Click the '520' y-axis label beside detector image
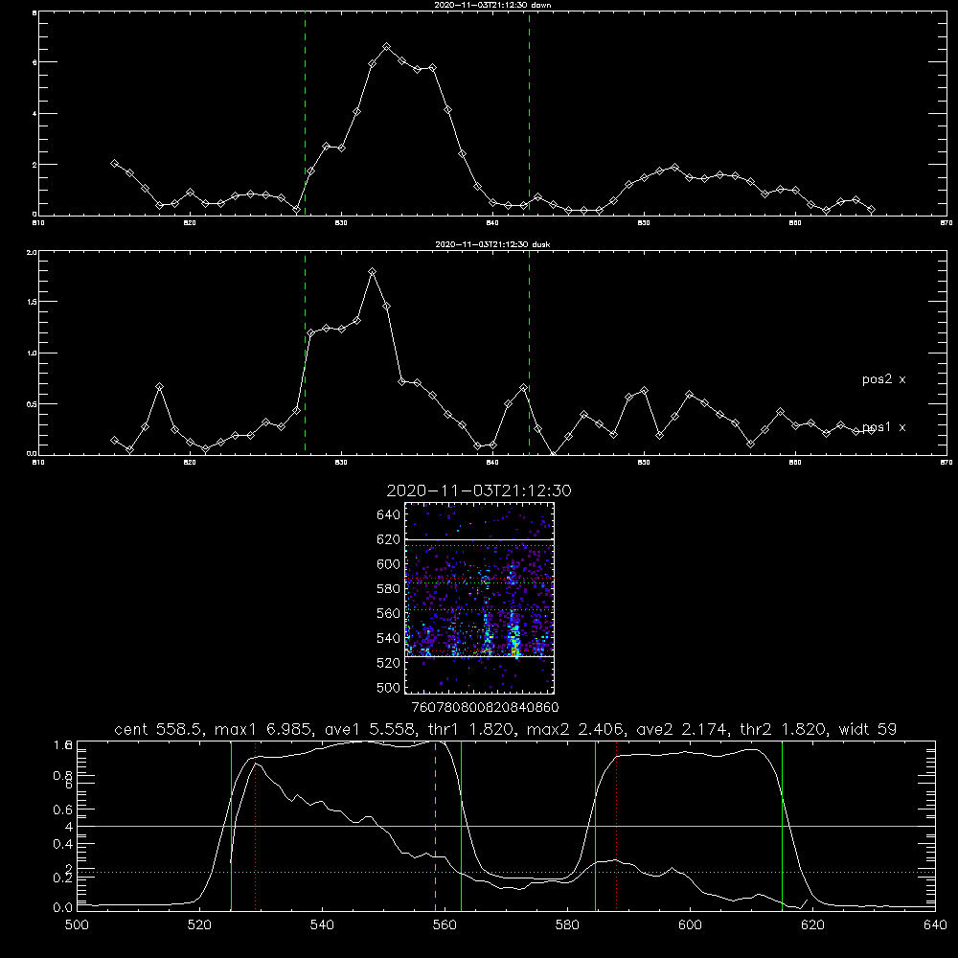Viewport: 958px width, 958px height. [x=389, y=663]
